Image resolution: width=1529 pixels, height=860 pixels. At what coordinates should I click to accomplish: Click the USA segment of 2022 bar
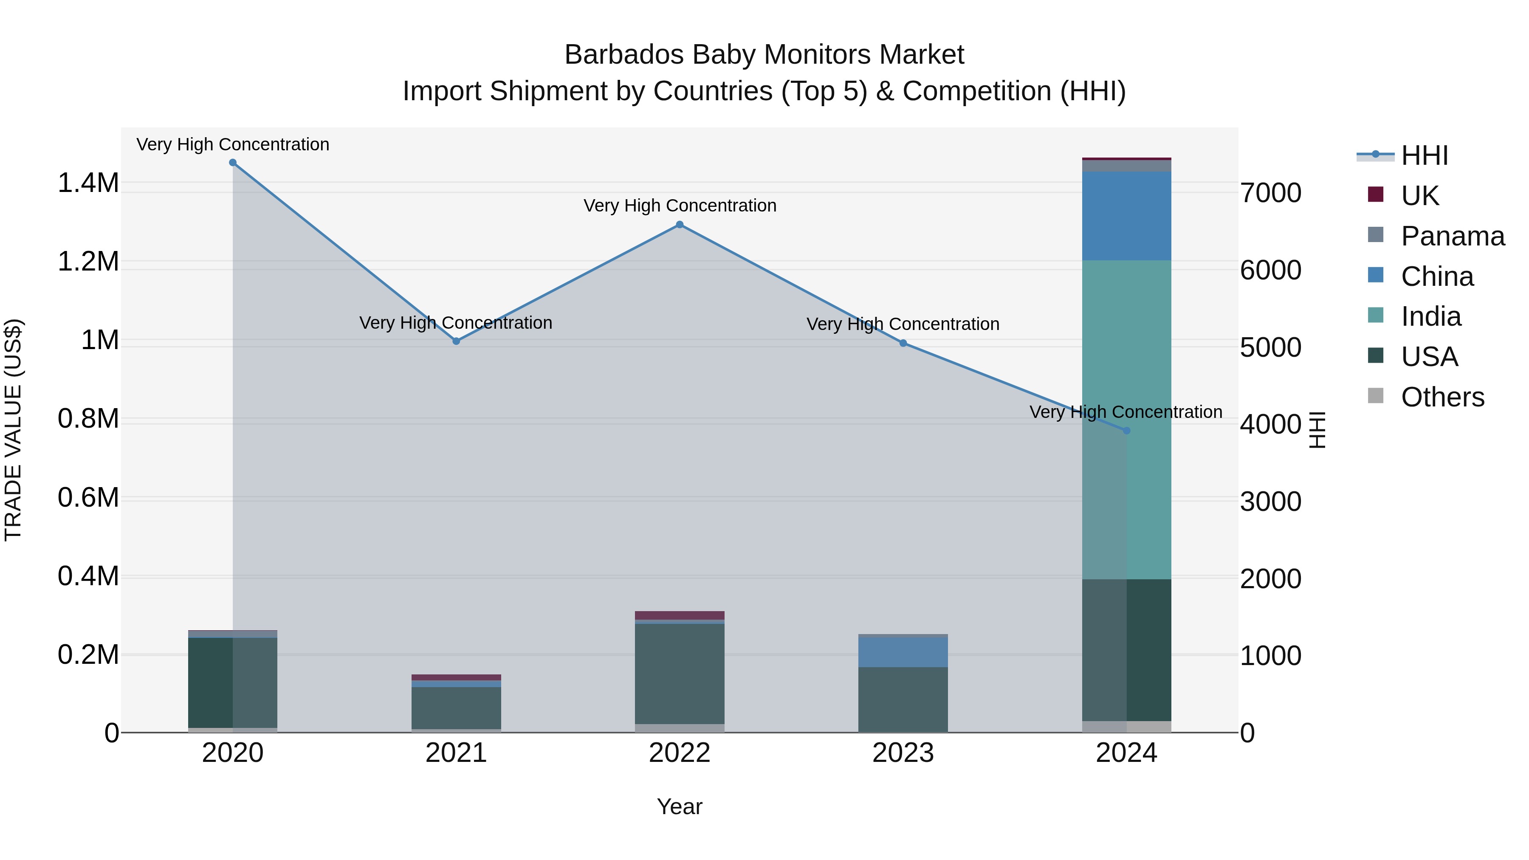(680, 674)
